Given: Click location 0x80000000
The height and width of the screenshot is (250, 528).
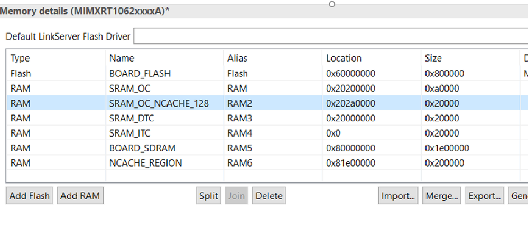Looking at the screenshot, I should click(350, 148).
